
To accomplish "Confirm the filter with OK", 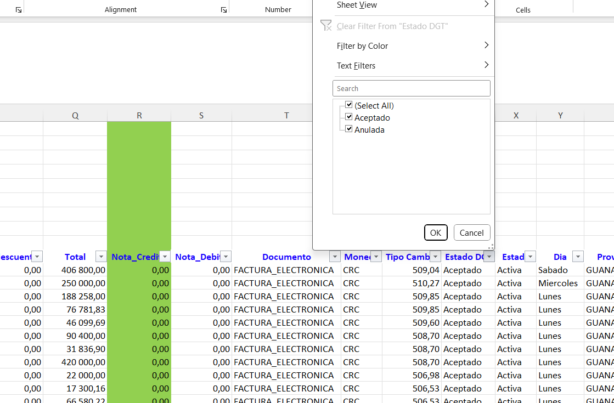I will coord(436,232).
